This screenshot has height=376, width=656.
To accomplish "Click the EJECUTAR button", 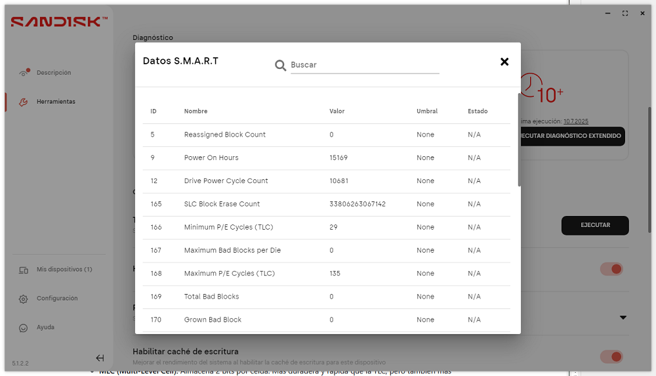I will point(595,225).
